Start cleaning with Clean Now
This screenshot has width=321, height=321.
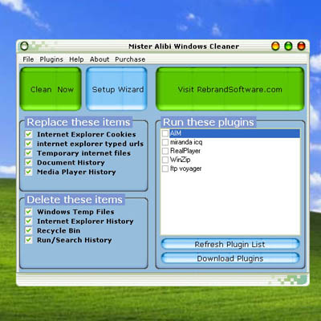(x=51, y=89)
